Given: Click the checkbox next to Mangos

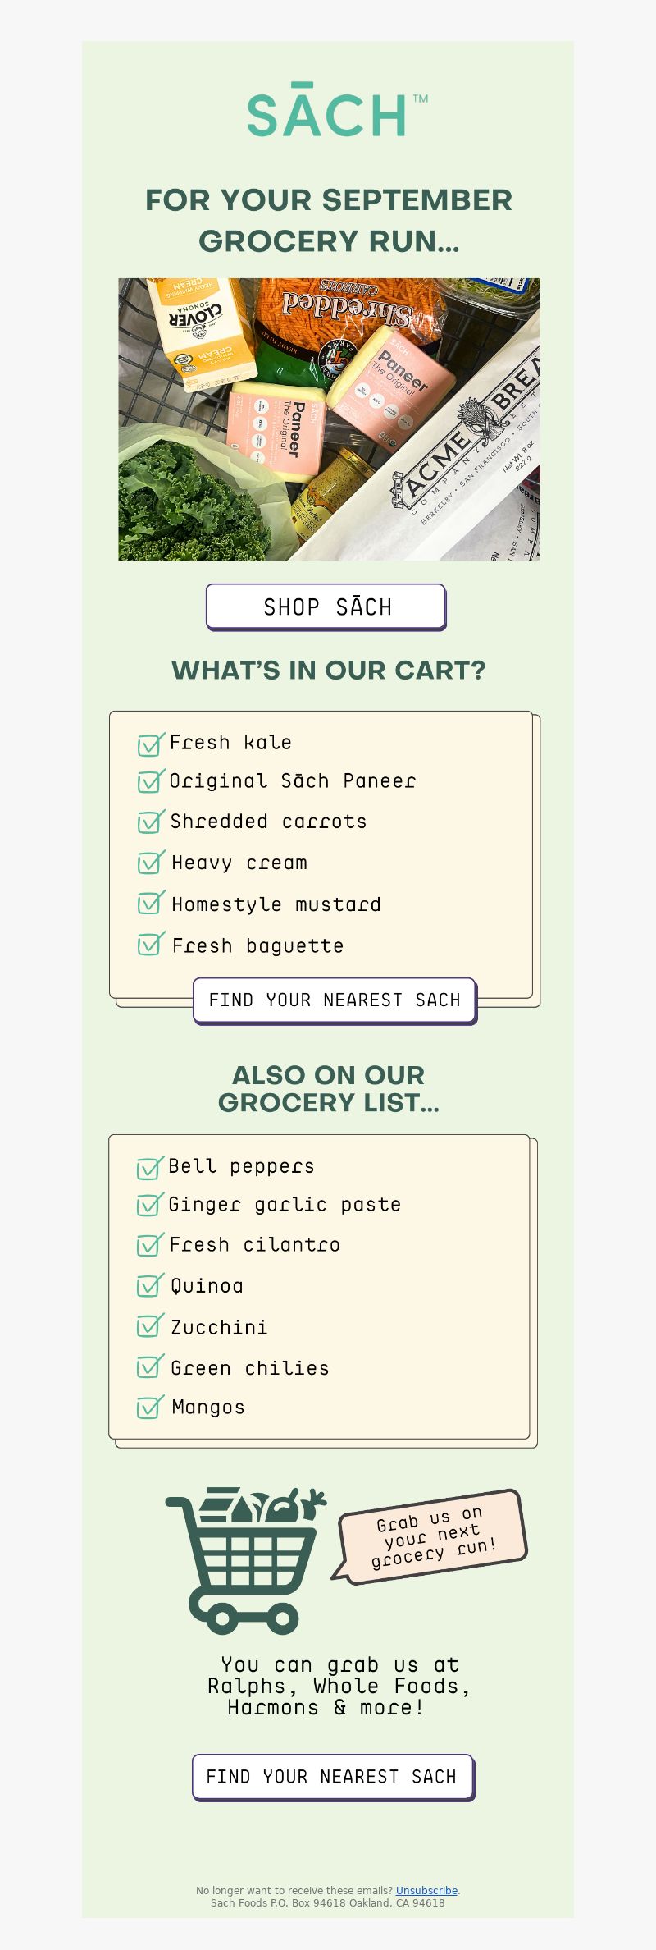Looking at the screenshot, I should 150,1408.
